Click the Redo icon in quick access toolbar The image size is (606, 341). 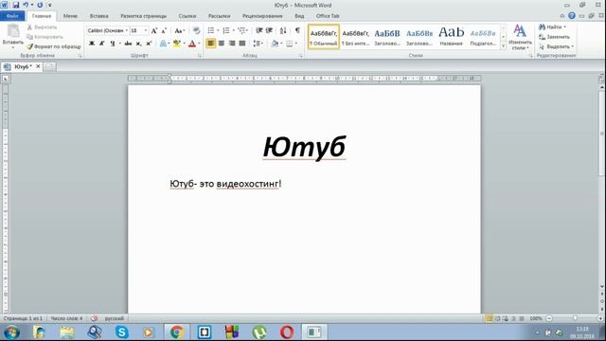(x=40, y=5)
